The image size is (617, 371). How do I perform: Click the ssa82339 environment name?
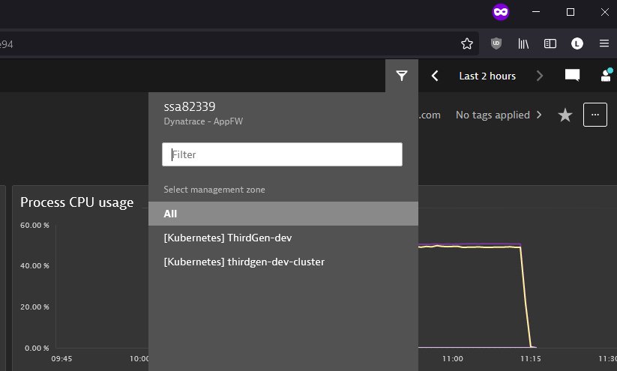189,106
